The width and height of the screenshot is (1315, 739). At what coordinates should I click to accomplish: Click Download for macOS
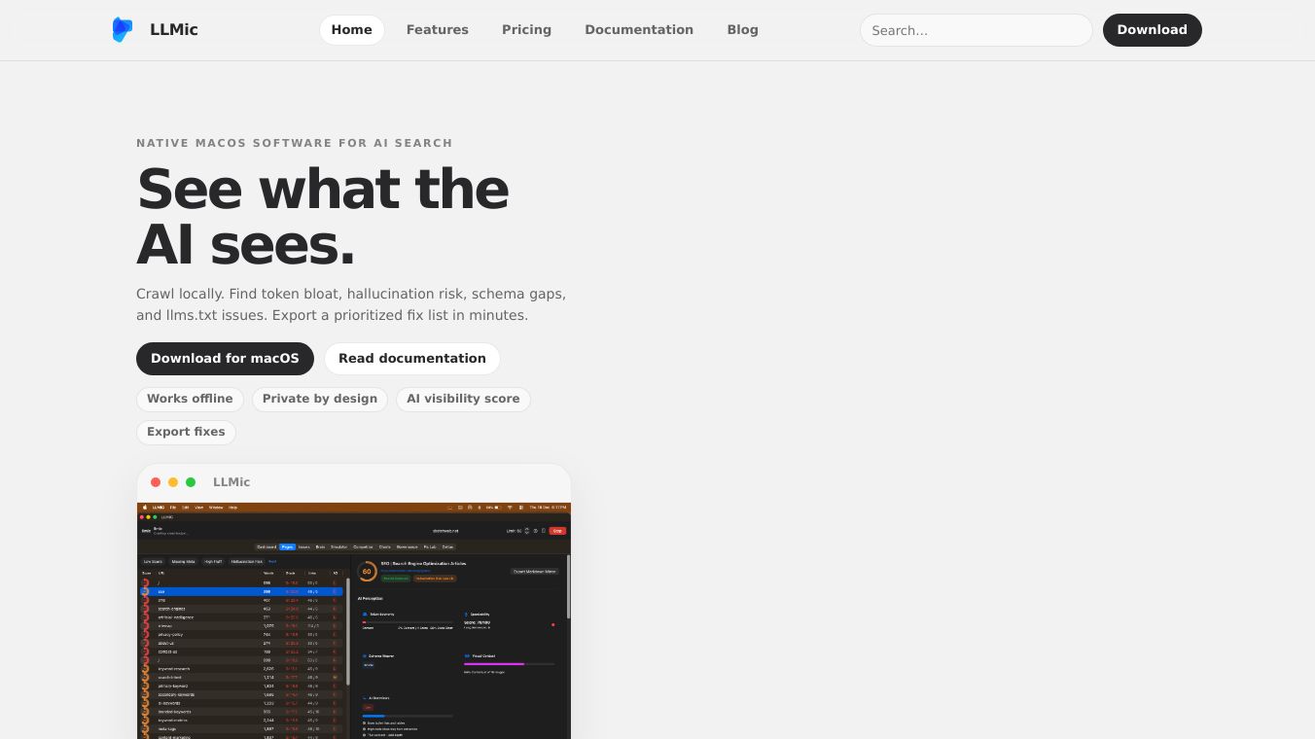pos(225,359)
